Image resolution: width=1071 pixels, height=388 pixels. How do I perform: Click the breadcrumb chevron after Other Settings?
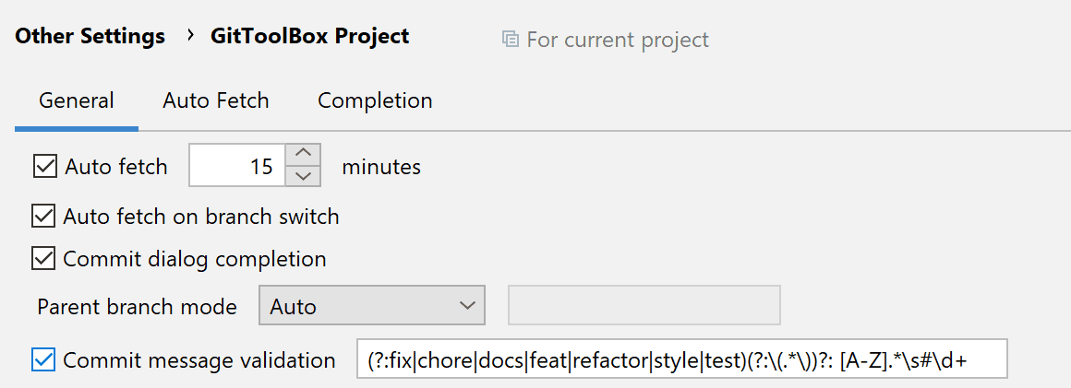(190, 36)
